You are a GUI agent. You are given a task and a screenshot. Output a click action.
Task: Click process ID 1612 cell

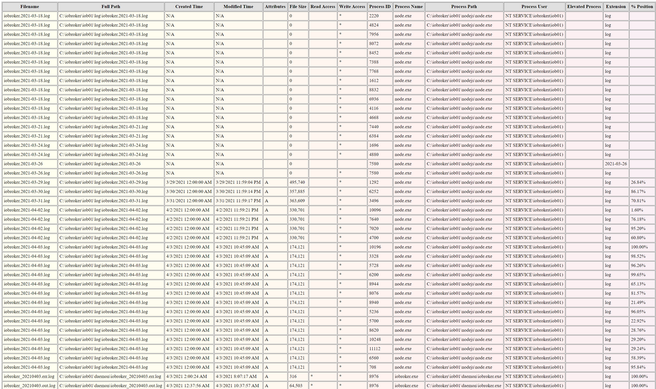coord(380,81)
